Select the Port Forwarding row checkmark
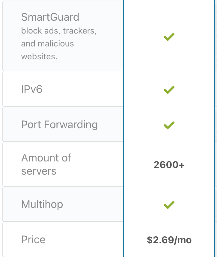 [169, 125]
